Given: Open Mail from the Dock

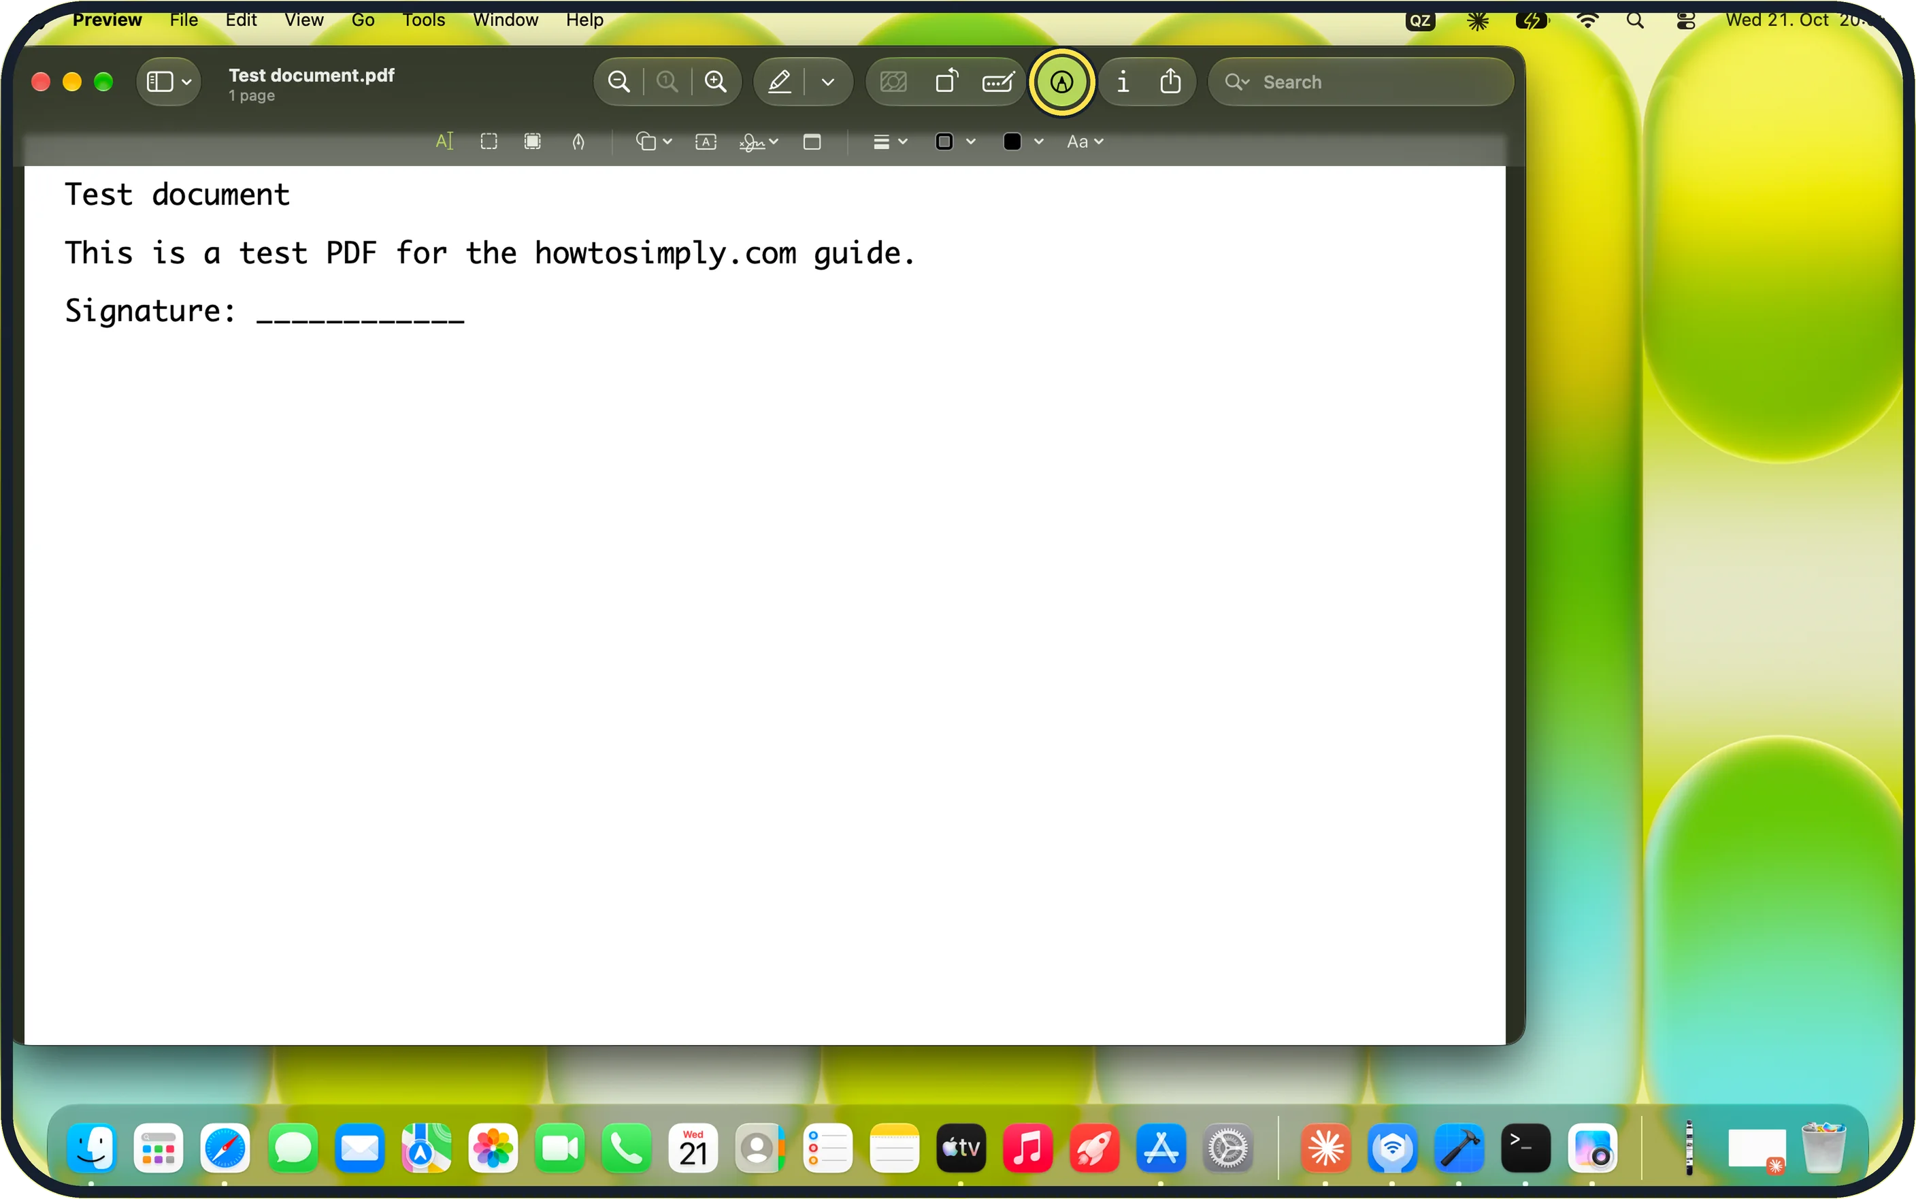Looking at the screenshot, I should point(359,1147).
